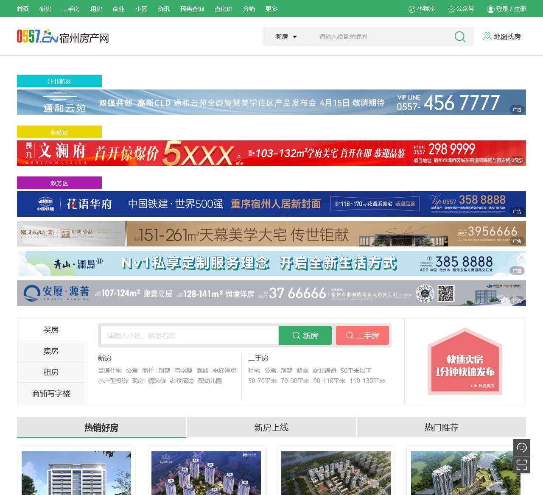Click the red 二手房 search button
The height and width of the screenshot is (495, 543).
(362, 336)
